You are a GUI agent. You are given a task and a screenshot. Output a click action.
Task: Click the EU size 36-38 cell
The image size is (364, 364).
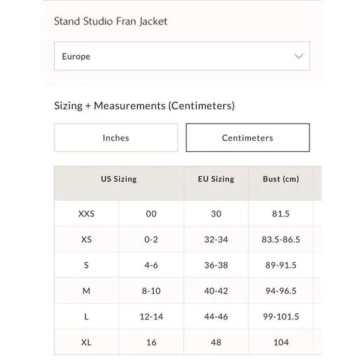[216, 265]
